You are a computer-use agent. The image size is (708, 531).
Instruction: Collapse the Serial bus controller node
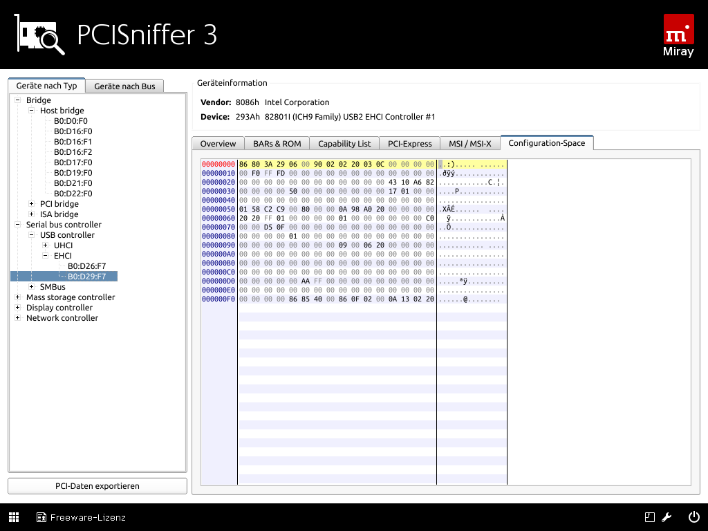(17, 225)
